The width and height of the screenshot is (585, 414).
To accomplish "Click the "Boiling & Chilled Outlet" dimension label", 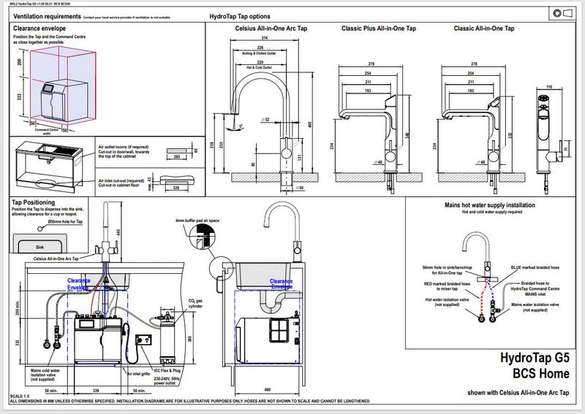I will 259,53.
